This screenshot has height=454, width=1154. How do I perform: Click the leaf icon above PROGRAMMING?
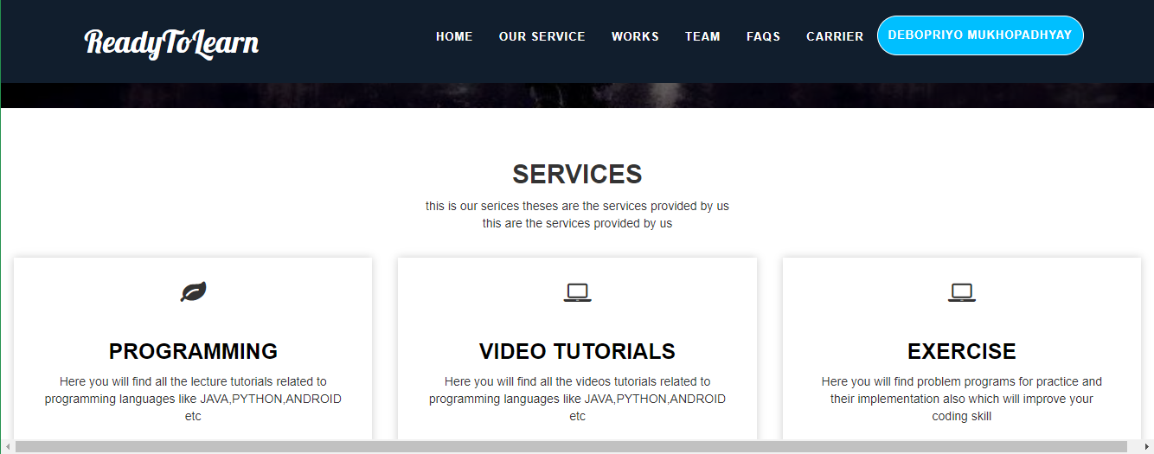193,292
